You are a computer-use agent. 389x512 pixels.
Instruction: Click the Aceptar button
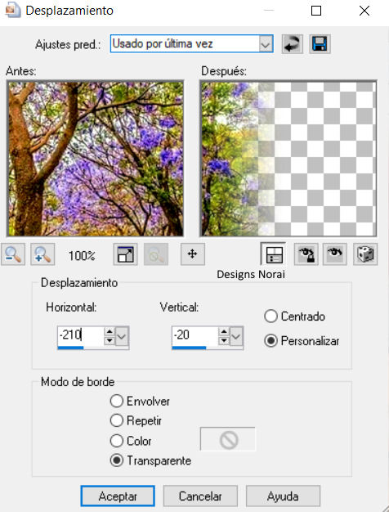tap(118, 496)
